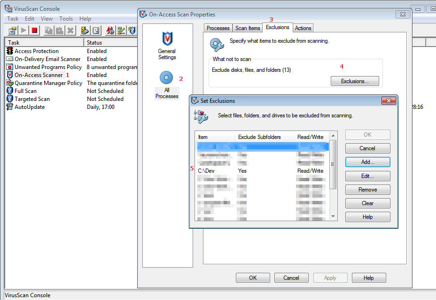Select the Exclusions tab

pyautogui.click(x=278, y=27)
